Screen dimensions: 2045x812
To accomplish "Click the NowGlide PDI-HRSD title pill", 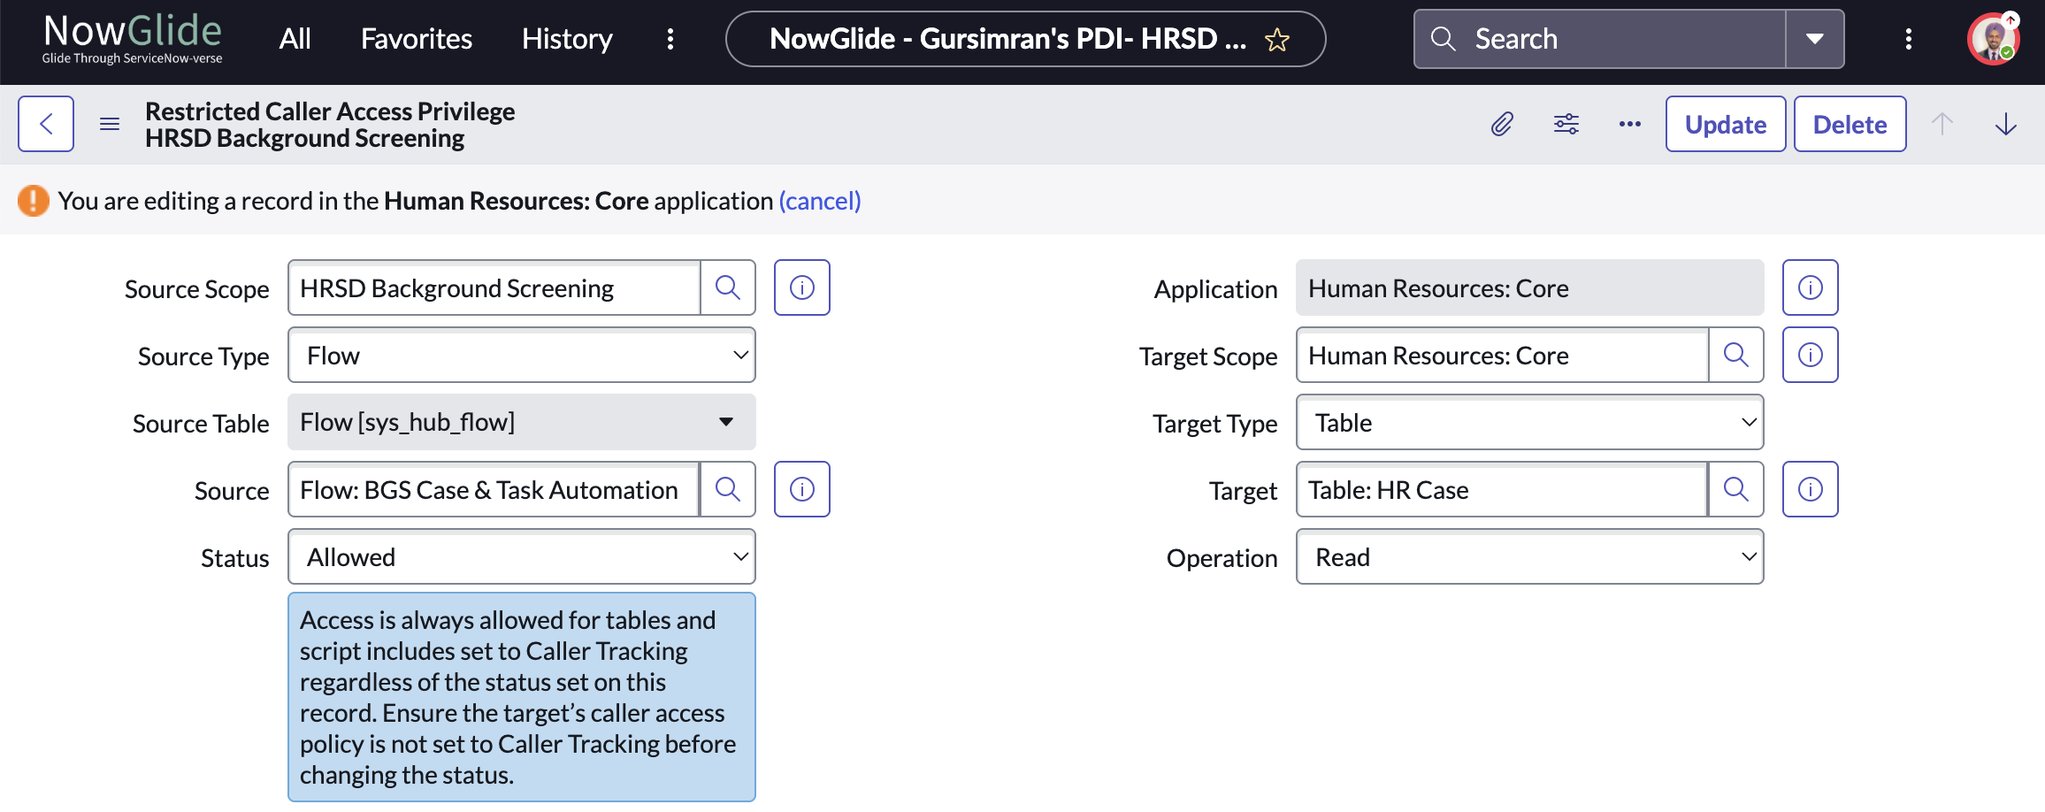I will click(1025, 39).
